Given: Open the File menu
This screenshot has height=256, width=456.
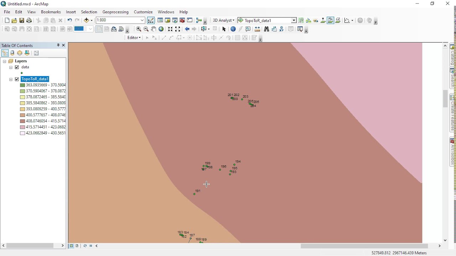Looking at the screenshot, I should 7,12.
